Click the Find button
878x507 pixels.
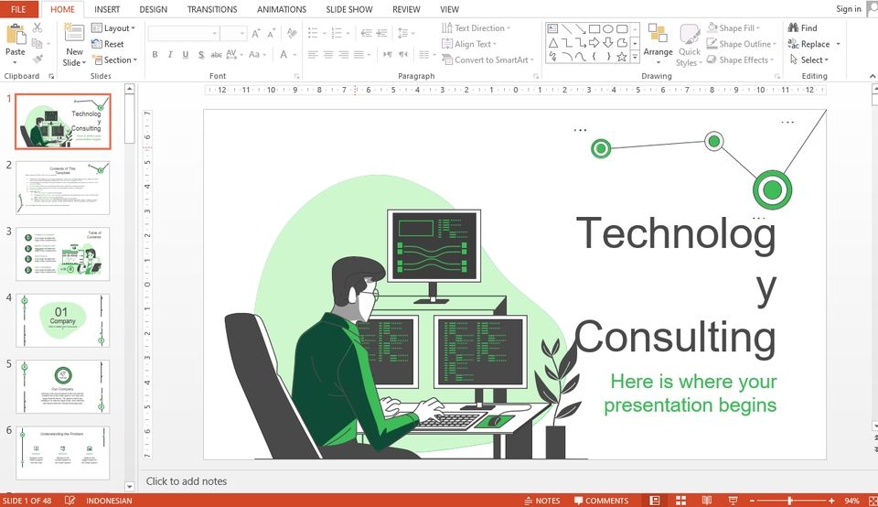tap(802, 28)
